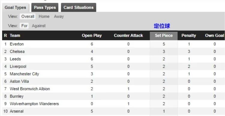Sort by Counter Attack column header
The height and width of the screenshot is (116, 225).
128,36
